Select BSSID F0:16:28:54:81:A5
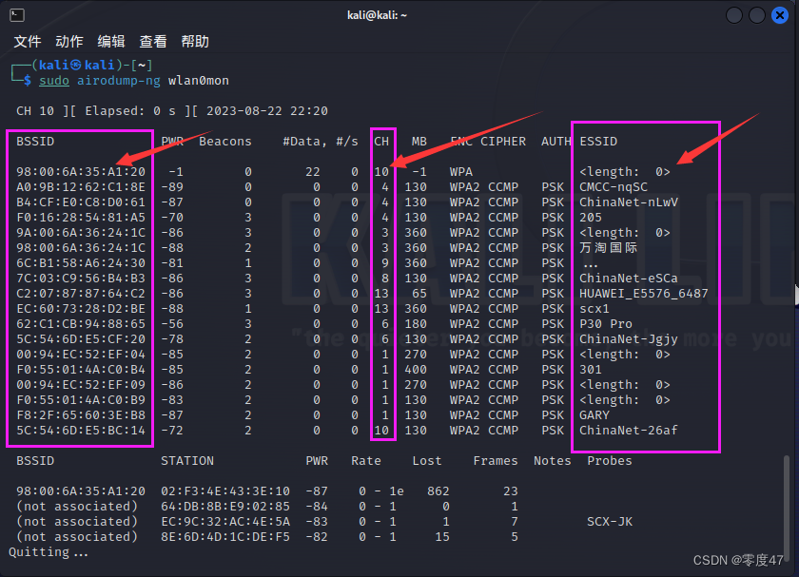 (81, 218)
